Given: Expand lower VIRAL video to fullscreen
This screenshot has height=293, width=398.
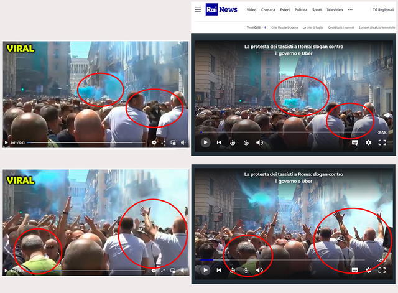Looking at the screenshot, I should [x=163, y=271].
